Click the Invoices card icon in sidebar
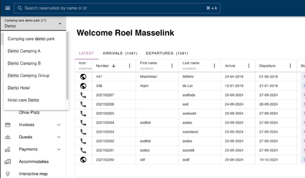 click(8, 125)
